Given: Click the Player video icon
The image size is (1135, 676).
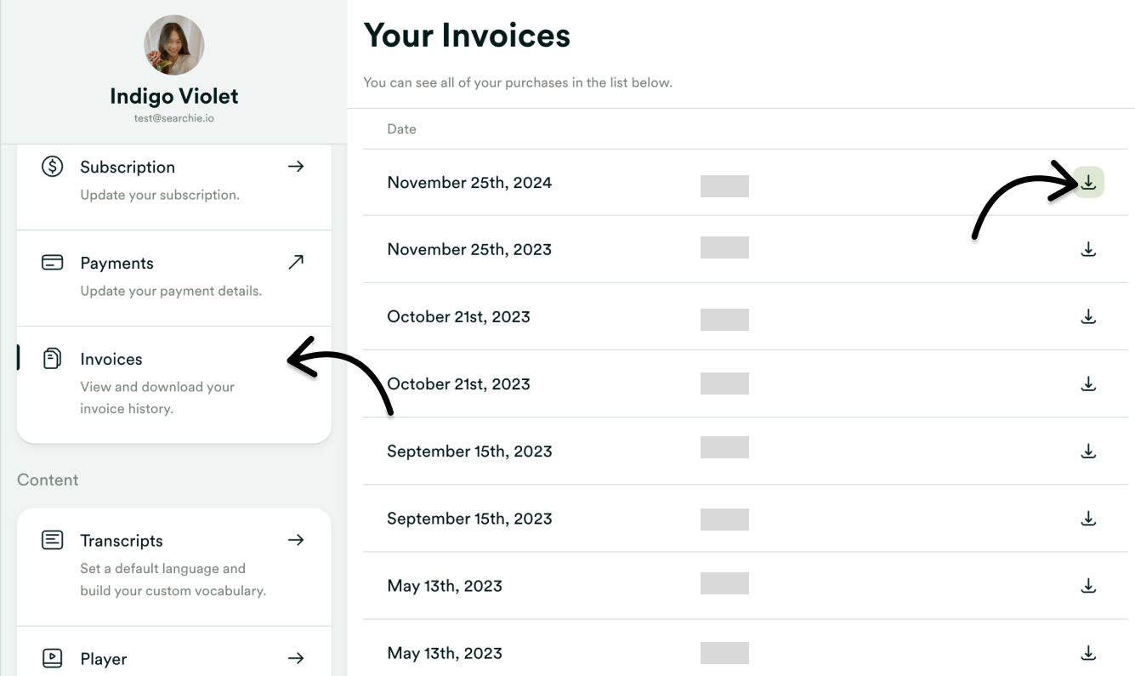Looking at the screenshot, I should click(52, 657).
